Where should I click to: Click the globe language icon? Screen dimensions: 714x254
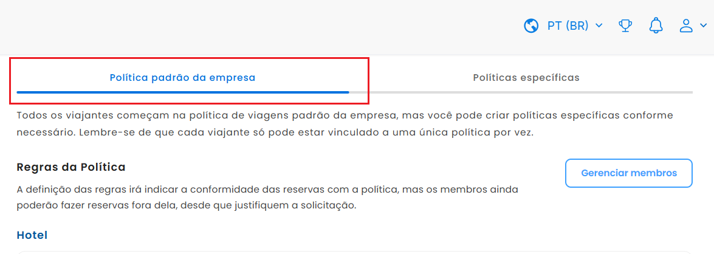click(532, 26)
